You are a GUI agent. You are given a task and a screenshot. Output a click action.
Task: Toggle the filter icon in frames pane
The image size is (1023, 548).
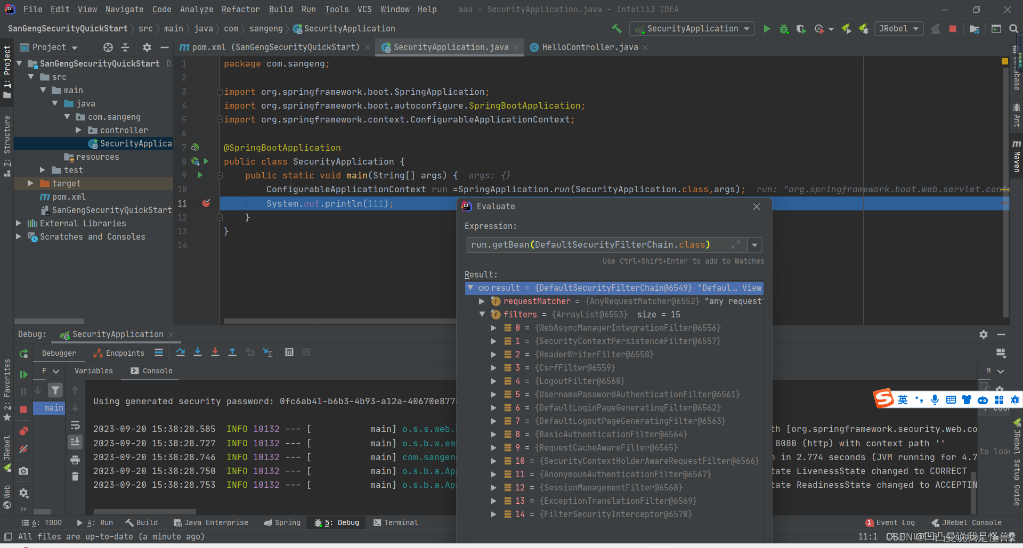click(55, 390)
